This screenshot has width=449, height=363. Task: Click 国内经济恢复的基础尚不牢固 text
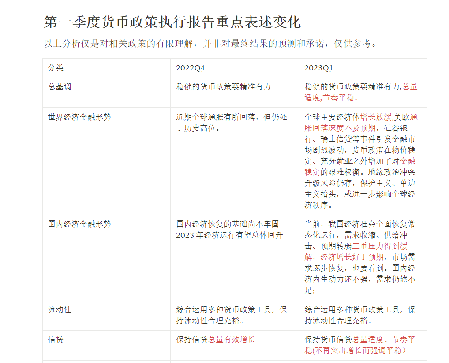pos(227,224)
